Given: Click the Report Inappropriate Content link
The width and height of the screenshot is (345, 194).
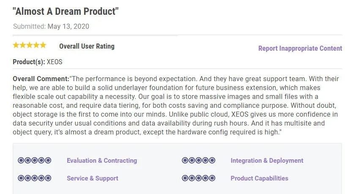Looking at the screenshot, I should [300, 48].
